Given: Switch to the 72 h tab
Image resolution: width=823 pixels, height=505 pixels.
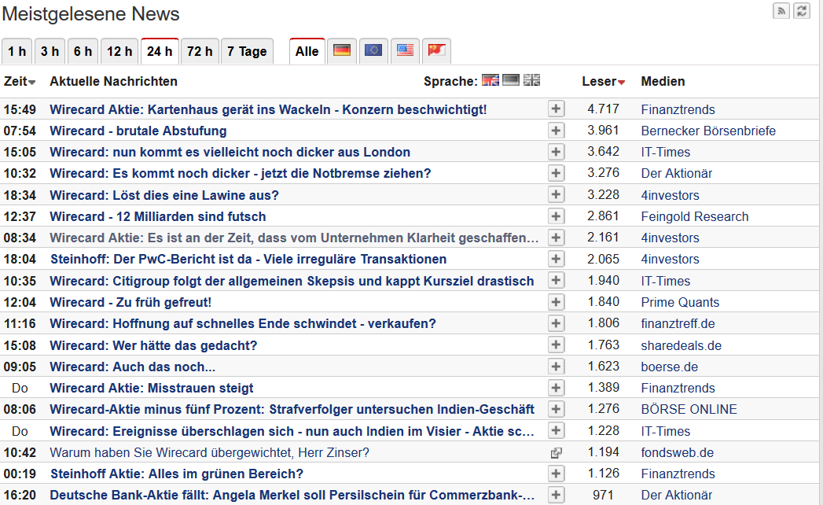Looking at the screenshot, I should point(200,51).
